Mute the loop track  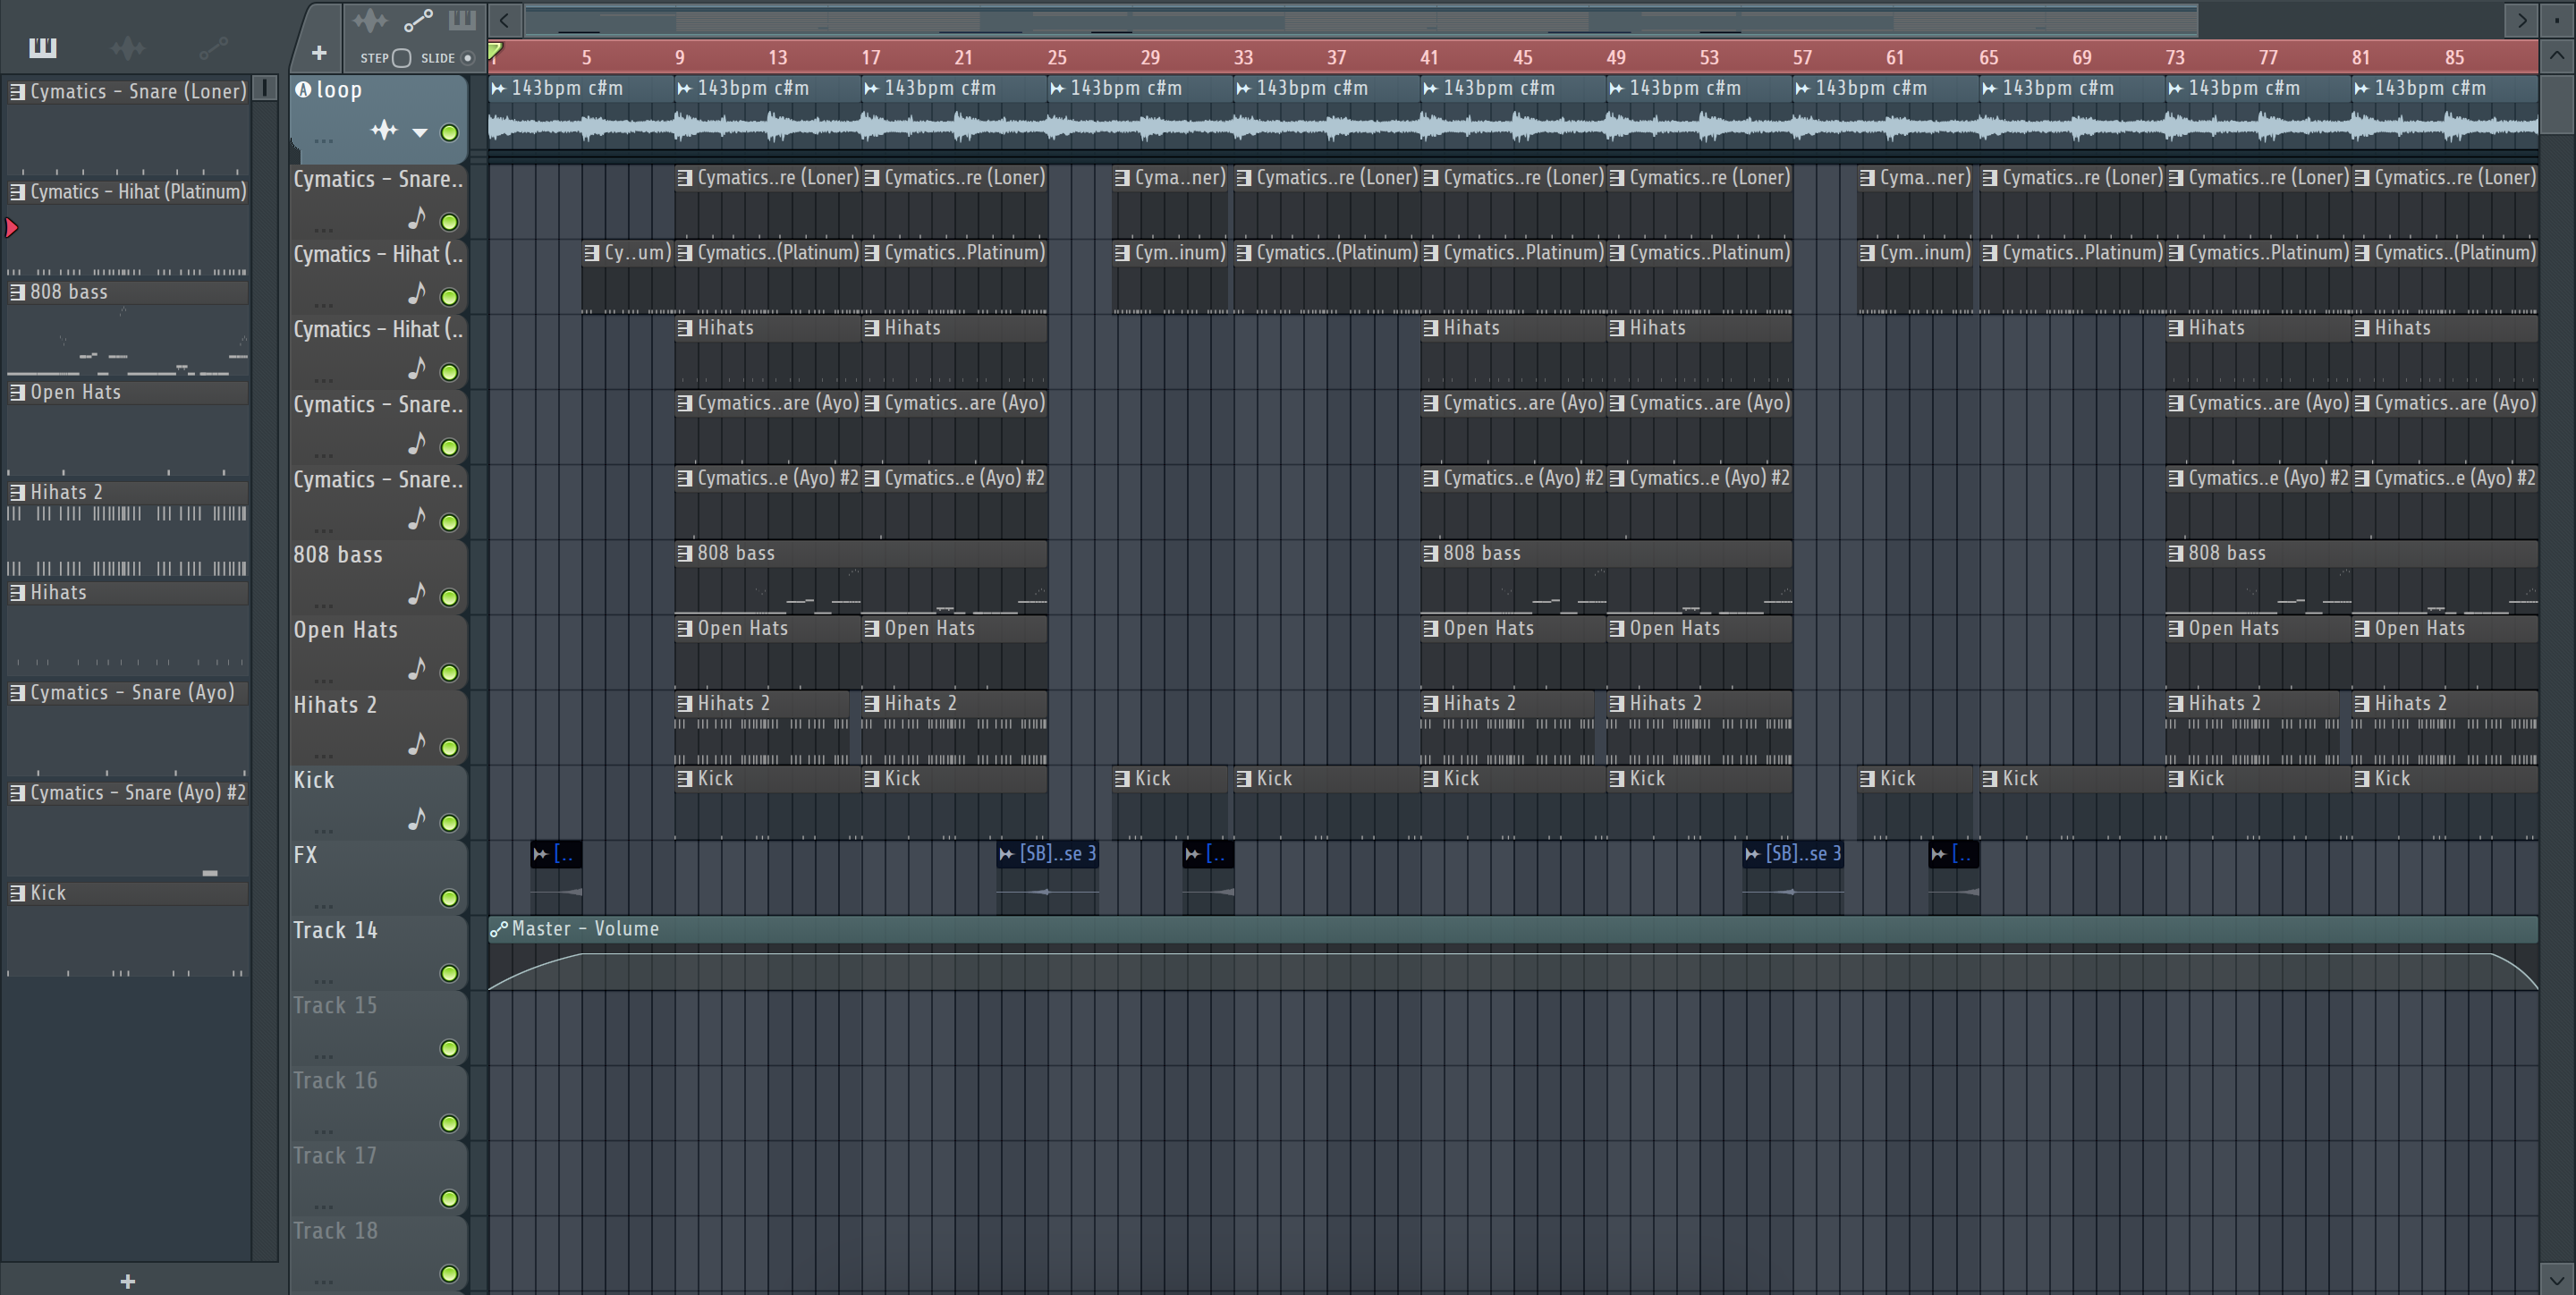(450, 133)
